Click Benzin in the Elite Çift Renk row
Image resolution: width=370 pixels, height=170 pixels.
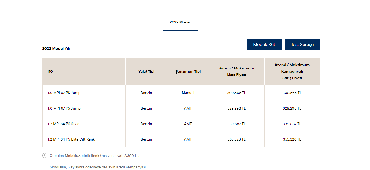[146, 139]
